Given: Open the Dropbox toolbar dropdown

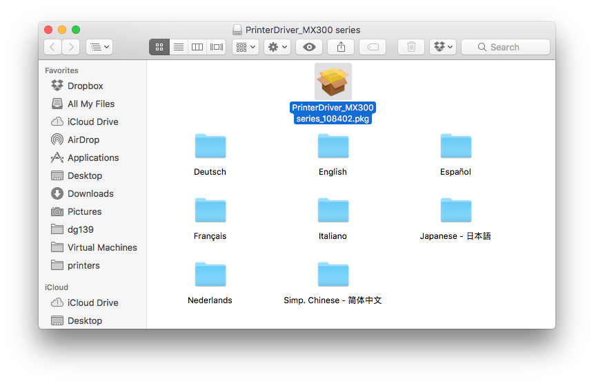Looking at the screenshot, I should [x=443, y=47].
